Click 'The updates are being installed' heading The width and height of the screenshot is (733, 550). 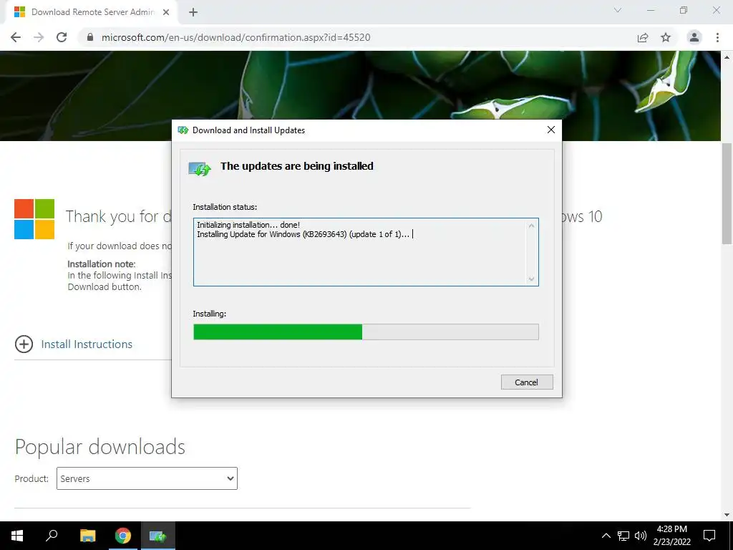tap(297, 166)
